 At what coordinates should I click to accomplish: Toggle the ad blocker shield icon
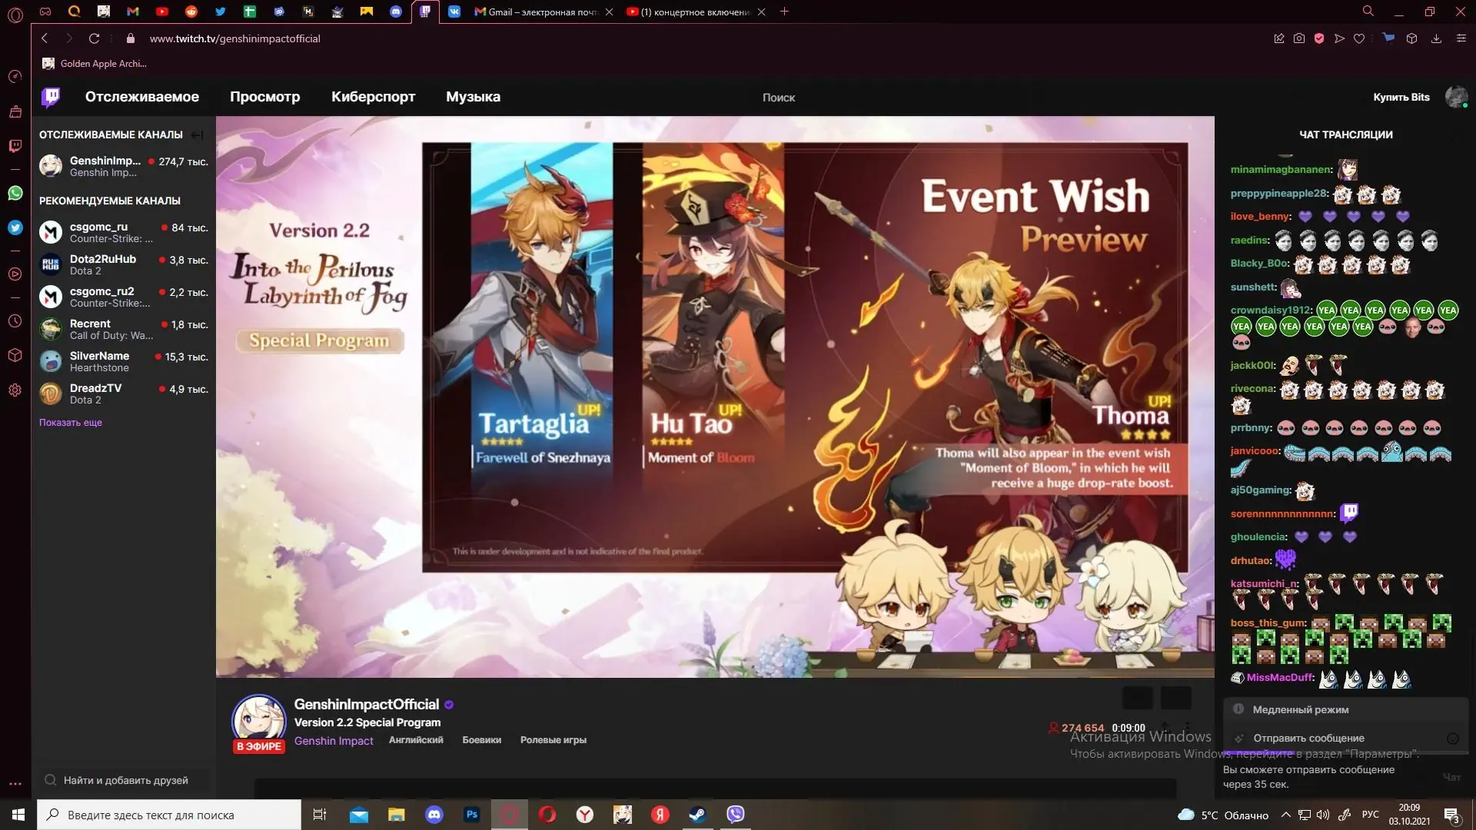tap(1319, 38)
